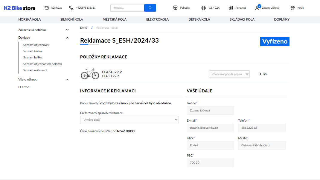Open the Porovnat compare chart icon
This screenshot has height=180, width=320.
(x=231, y=8)
